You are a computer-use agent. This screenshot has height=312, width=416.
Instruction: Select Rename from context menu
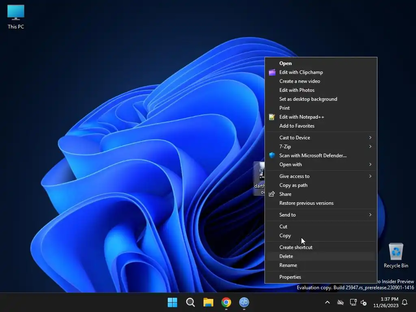click(321, 265)
